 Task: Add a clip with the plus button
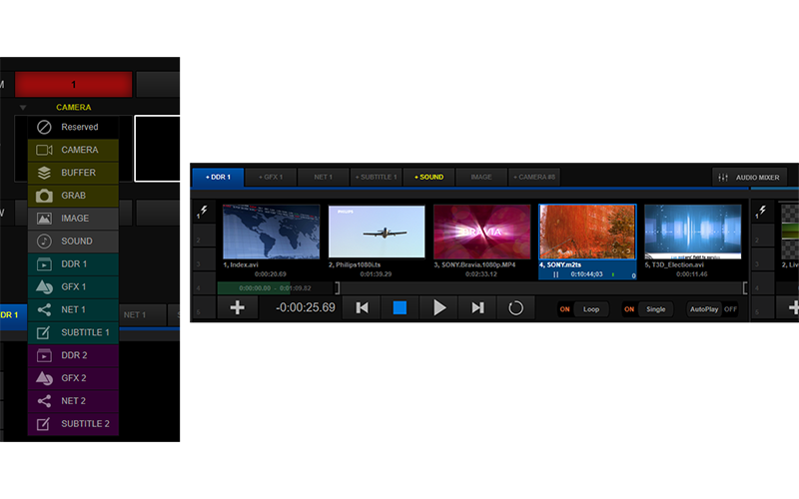point(237,308)
